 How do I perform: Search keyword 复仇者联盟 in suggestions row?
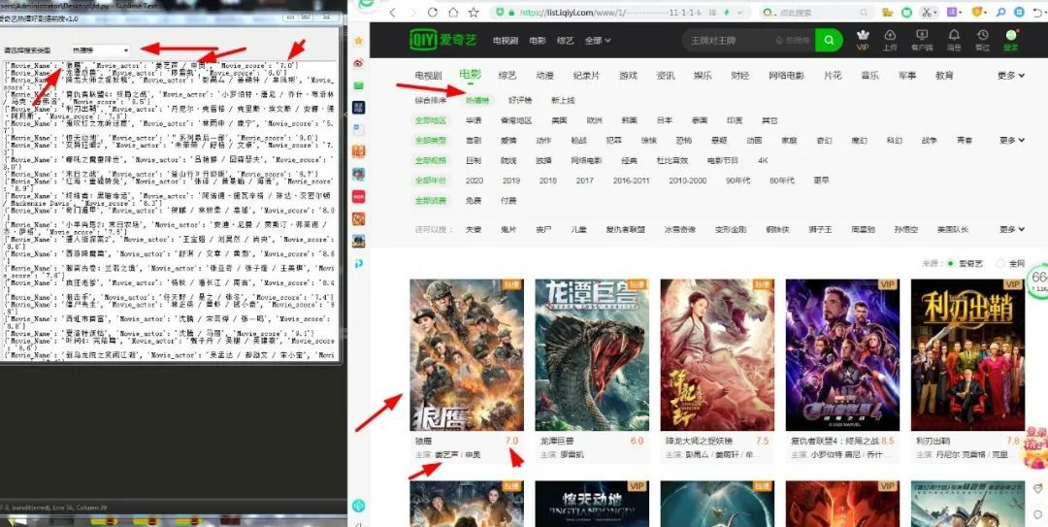click(x=626, y=229)
